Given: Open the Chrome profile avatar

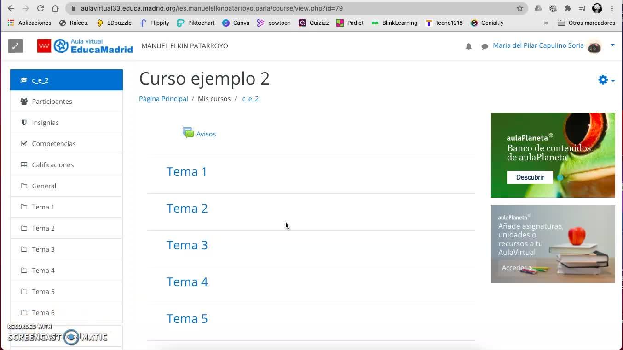Looking at the screenshot, I should pos(597,8).
